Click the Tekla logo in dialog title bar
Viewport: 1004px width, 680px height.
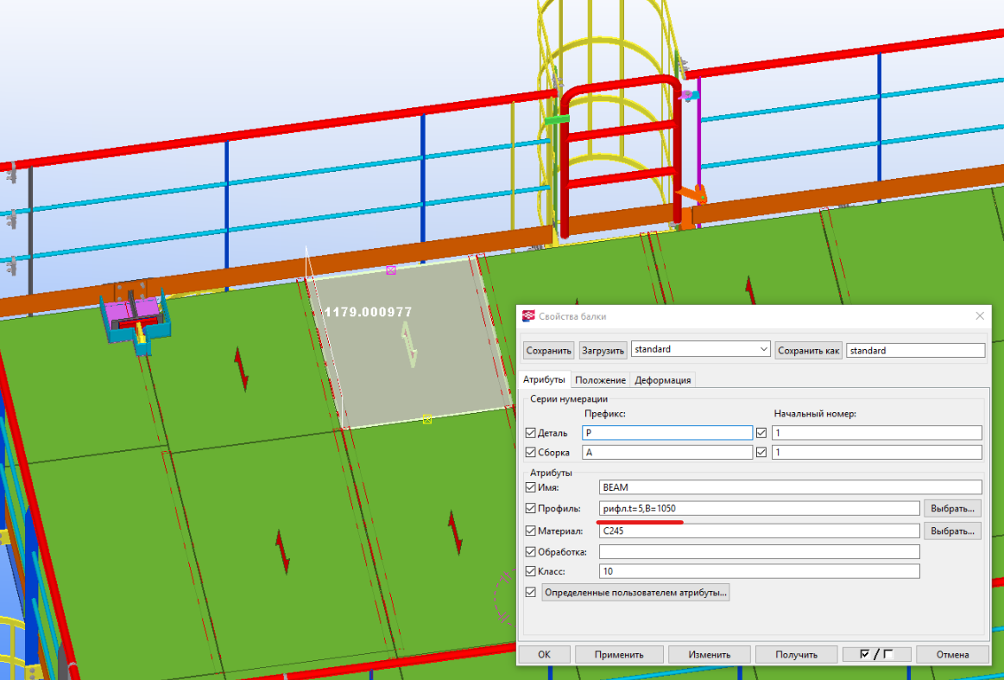(528, 316)
